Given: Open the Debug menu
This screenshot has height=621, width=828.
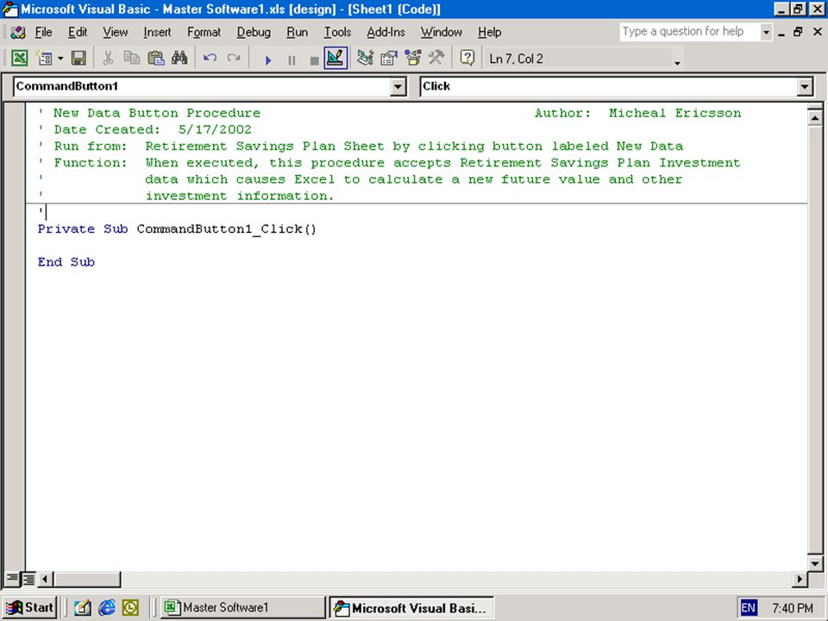Looking at the screenshot, I should (x=254, y=32).
